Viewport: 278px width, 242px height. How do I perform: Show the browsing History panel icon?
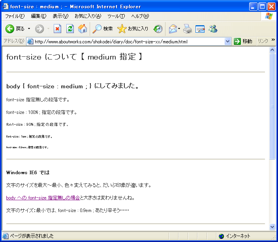tap(158, 29)
